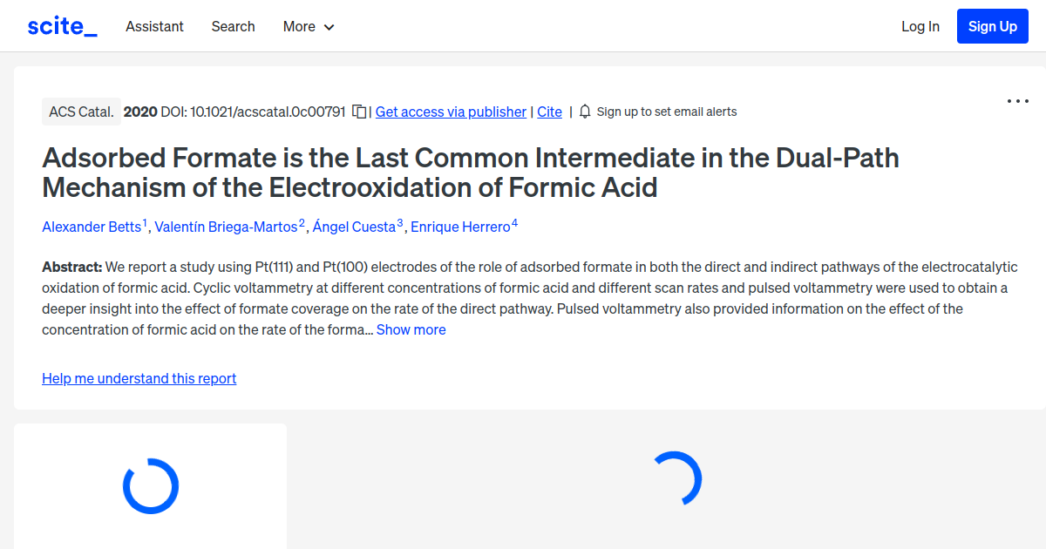Open author profile for Alexander Betts
The width and height of the screenshot is (1046, 549).
tap(92, 227)
